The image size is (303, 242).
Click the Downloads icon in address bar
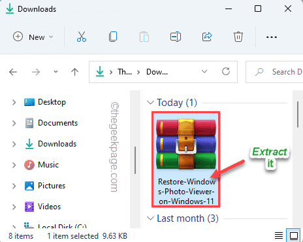click(x=100, y=71)
